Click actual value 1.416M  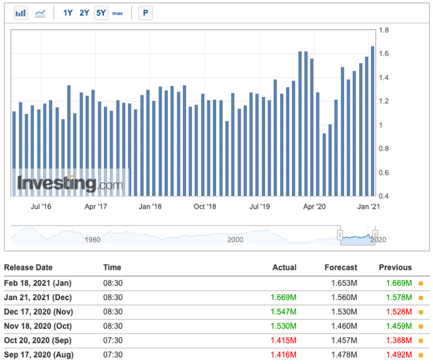click(x=283, y=355)
